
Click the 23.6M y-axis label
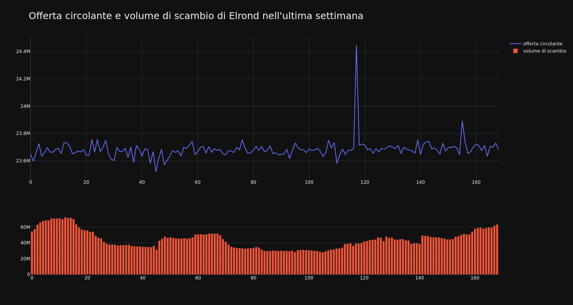point(23,161)
